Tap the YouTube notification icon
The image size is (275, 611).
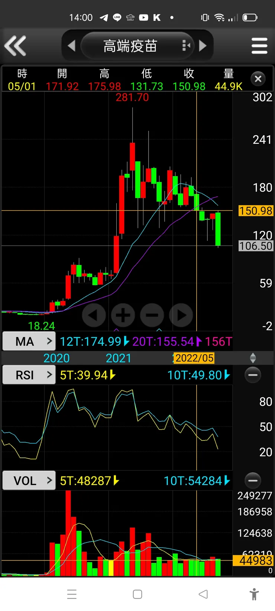coord(143,17)
